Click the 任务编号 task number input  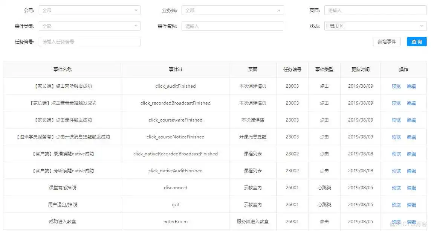point(89,42)
